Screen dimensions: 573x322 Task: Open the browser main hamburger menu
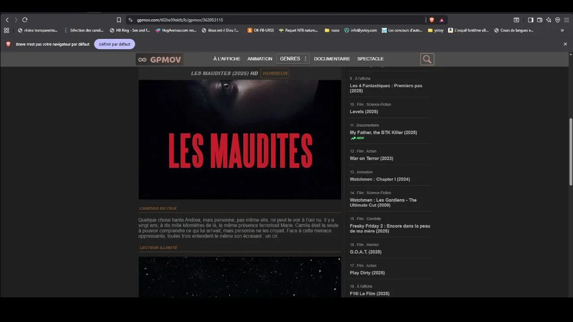pyautogui.click(x=566, y=20)
